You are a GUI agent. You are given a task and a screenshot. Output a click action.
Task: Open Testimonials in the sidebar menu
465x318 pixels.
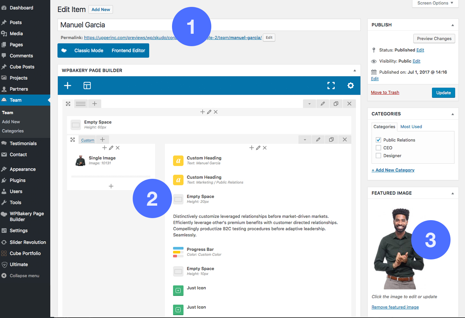[23, 143]
